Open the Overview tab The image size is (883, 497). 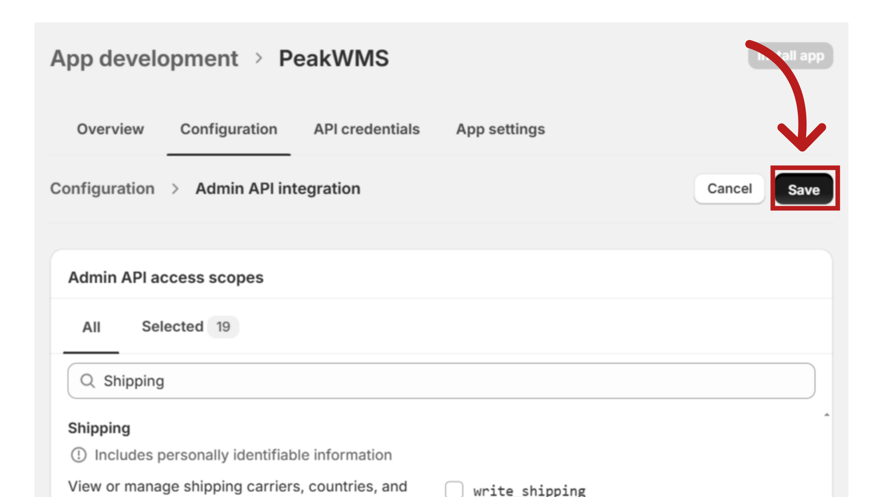coord(110,129)
